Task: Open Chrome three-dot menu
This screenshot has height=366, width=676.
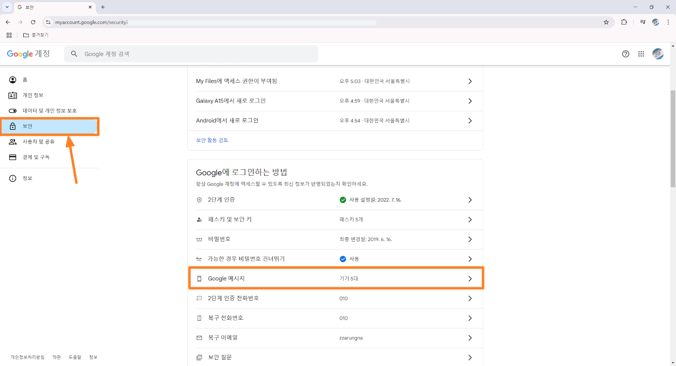Action: coord(668,22)
